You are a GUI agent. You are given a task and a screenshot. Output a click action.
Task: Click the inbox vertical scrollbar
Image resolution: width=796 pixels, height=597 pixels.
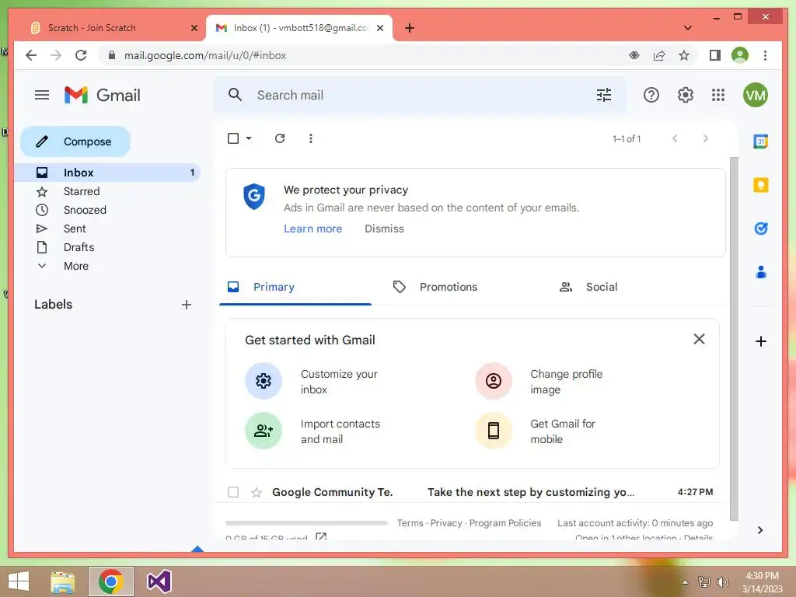(x=734, y=339)
